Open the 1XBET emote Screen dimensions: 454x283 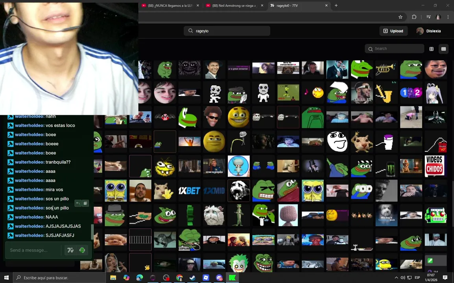[x=189, y=191]
